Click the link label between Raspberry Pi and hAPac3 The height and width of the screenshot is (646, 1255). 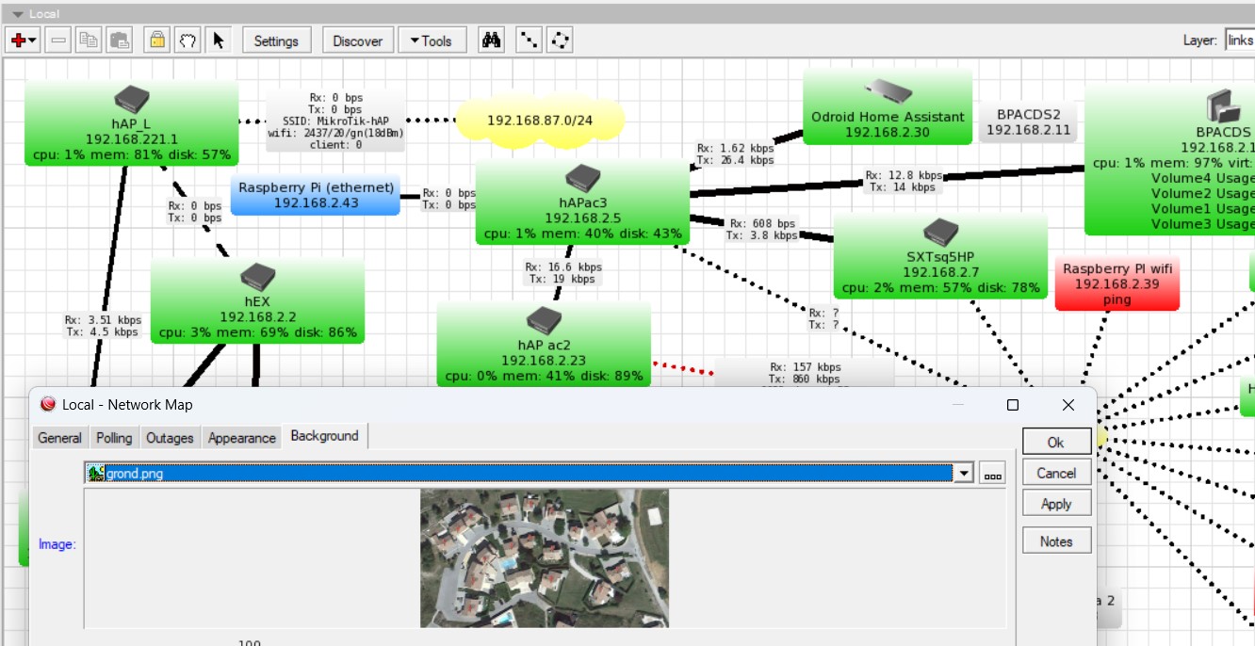click(x=448, y=199)
